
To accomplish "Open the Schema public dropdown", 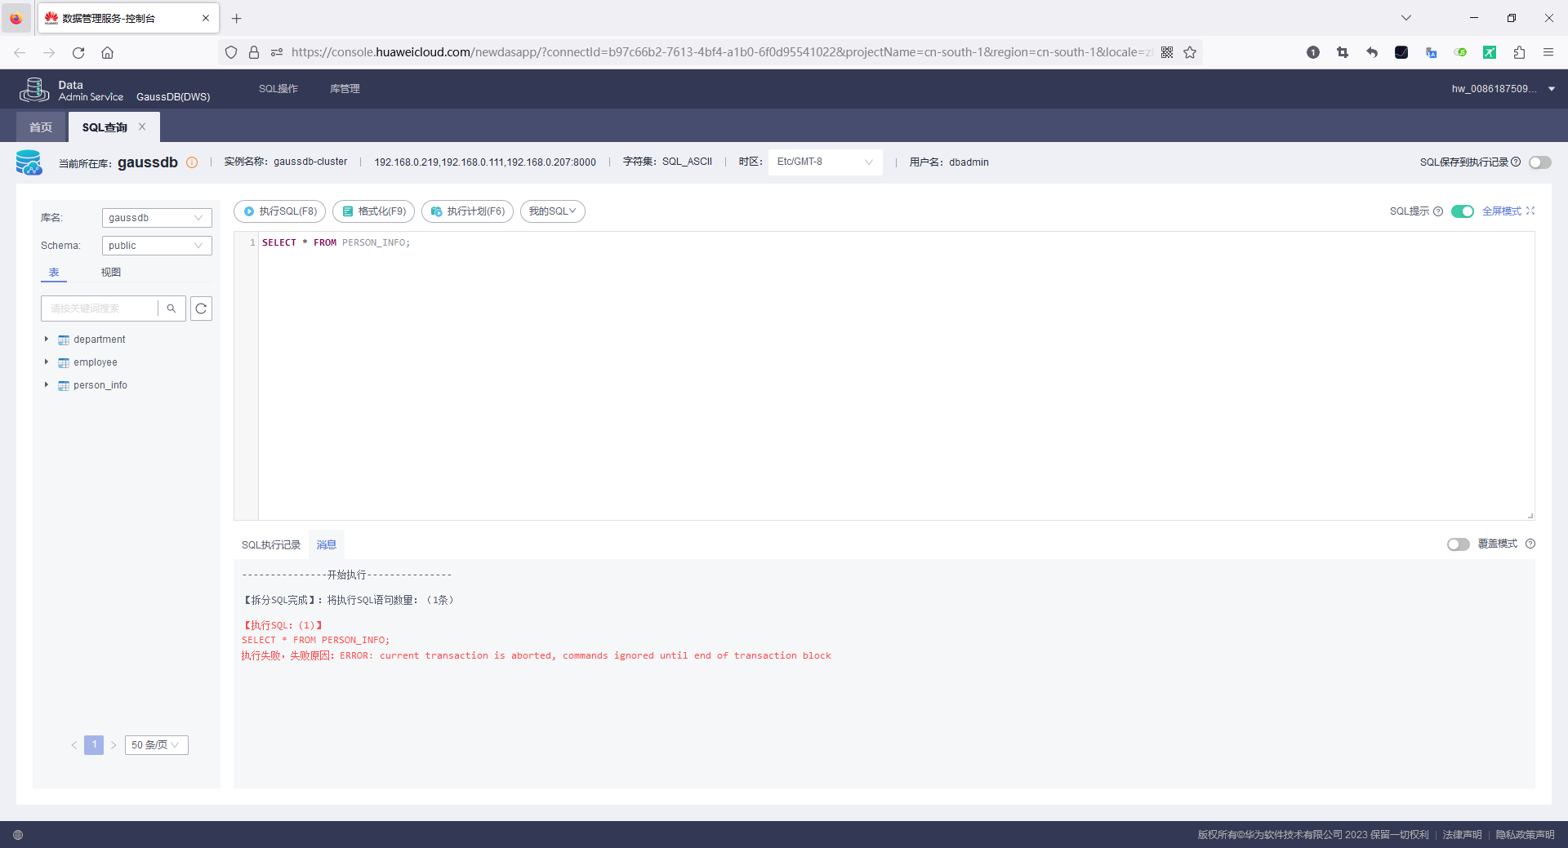I will pyautogui.click(x=157, y=246).
